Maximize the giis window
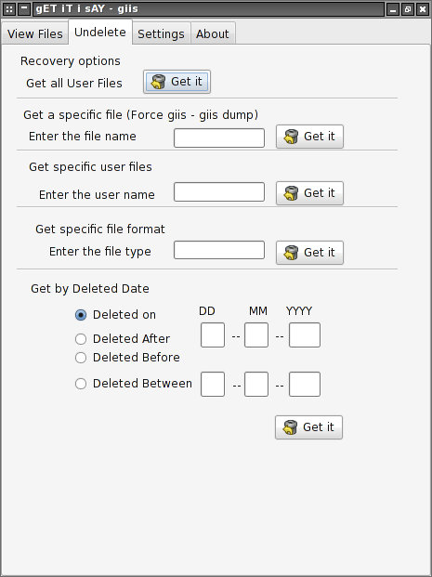This screenshot has height=577, width=432. tap(408, 9)
